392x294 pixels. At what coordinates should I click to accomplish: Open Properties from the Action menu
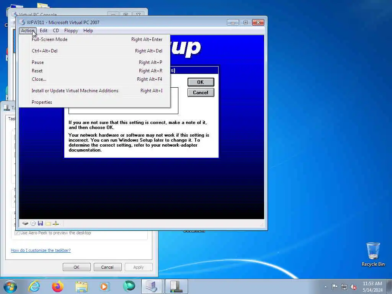pyautogui.click(x=95, y=102)
